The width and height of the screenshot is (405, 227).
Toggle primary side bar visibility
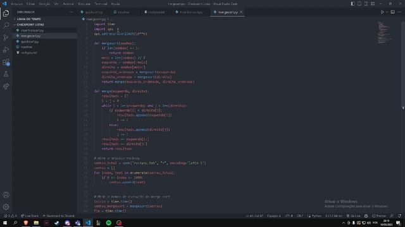(x=352, y=4)
